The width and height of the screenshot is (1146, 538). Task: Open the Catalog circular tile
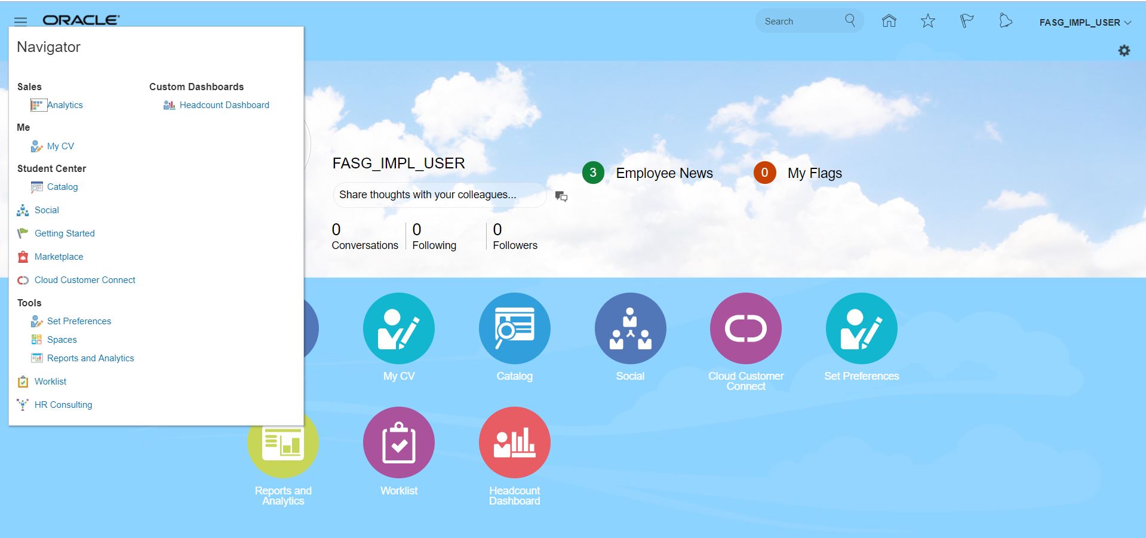point(514,328)
